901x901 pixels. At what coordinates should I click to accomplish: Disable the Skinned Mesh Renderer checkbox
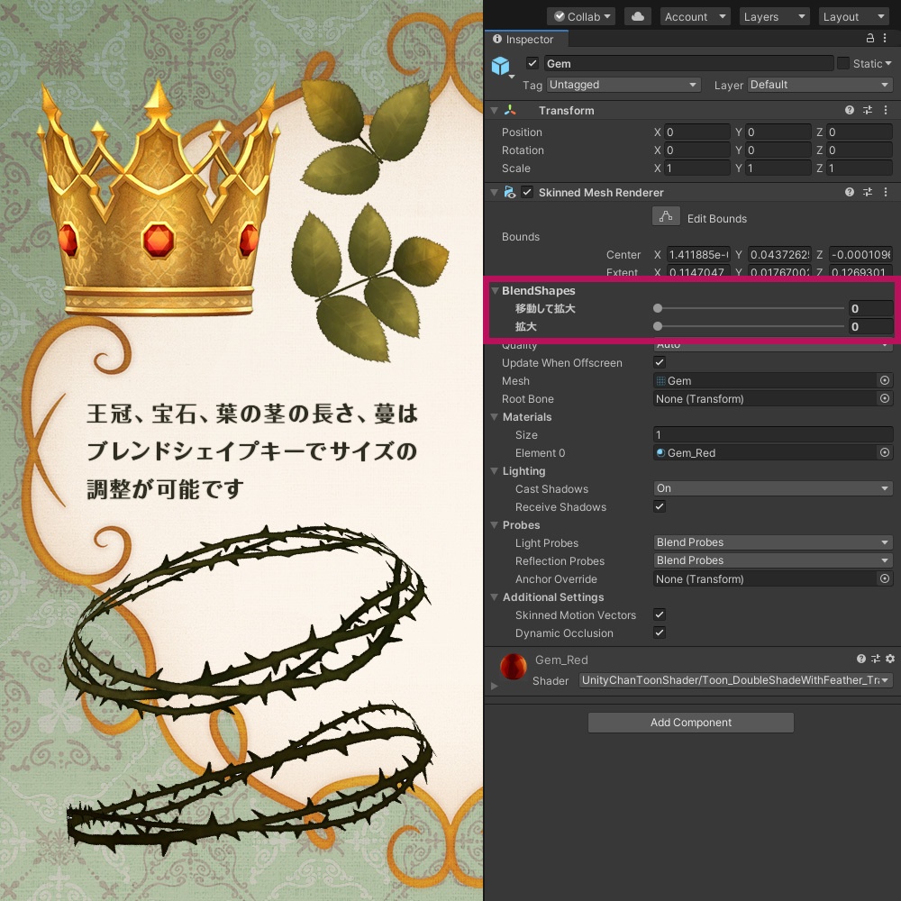[x=527, y=192]
